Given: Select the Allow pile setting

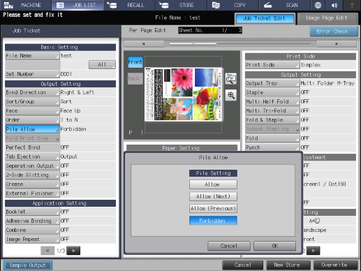Looking at the screenshot, I should 213,184.
